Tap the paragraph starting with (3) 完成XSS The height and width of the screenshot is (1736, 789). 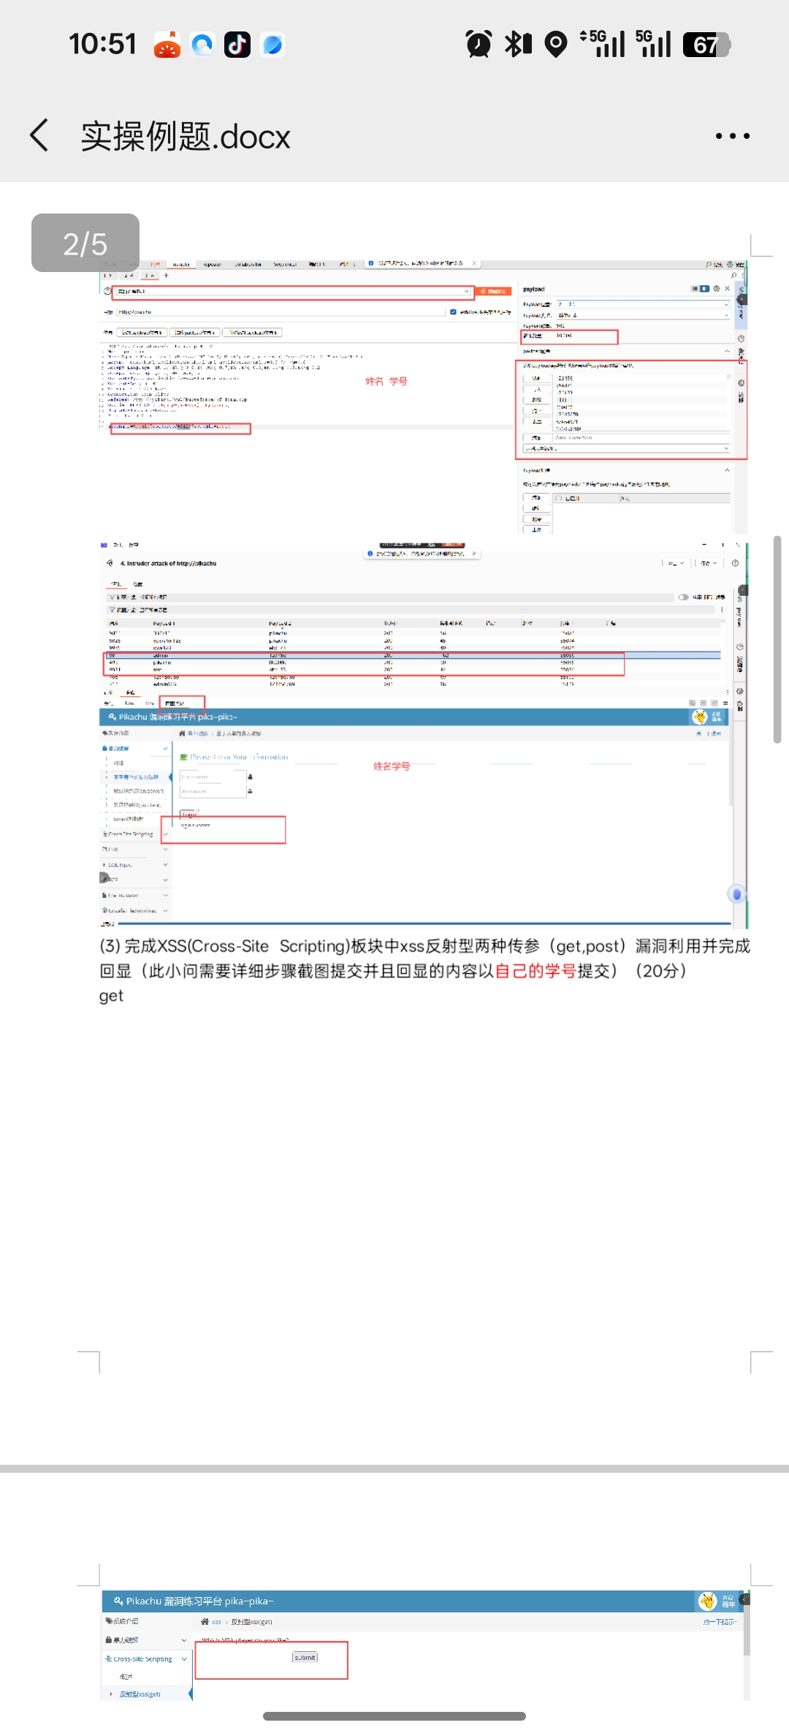[x=425, y=958]
